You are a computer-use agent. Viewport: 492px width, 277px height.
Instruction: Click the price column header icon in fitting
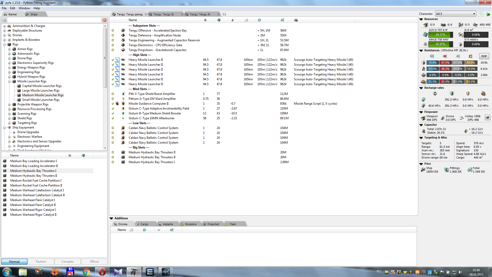click(282, 20)
